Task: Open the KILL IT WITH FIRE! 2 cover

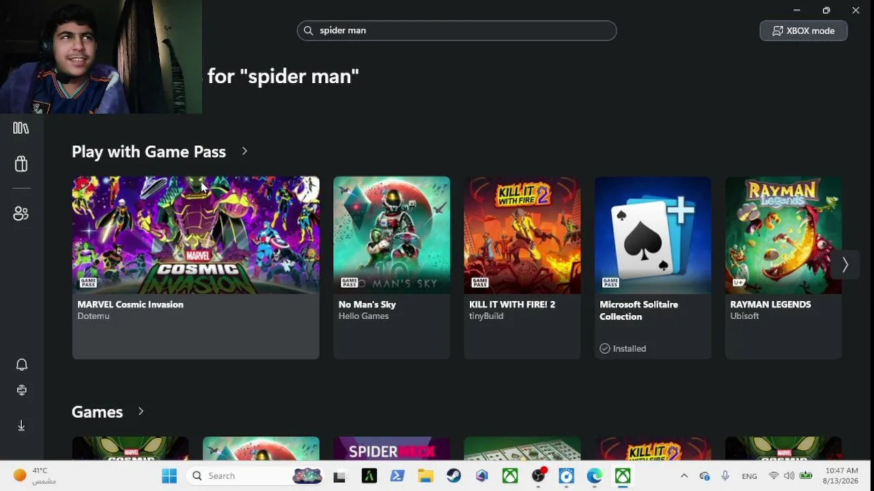Action: 522,235
